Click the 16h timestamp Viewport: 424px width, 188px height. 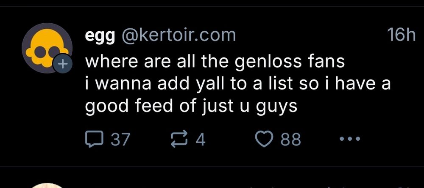pyautogui.click(x=401, y=35)
